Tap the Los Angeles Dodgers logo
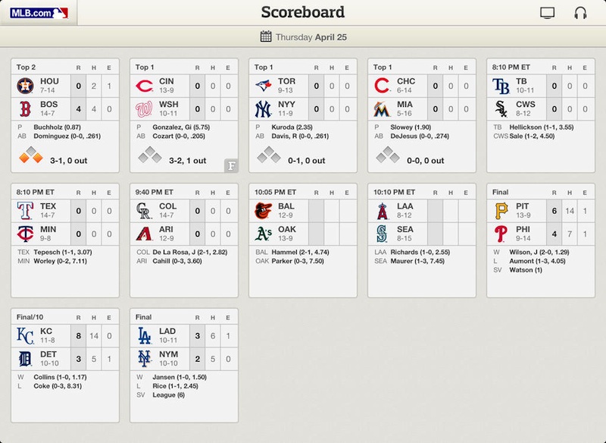The image size is (606, 443). coord(144,336)
